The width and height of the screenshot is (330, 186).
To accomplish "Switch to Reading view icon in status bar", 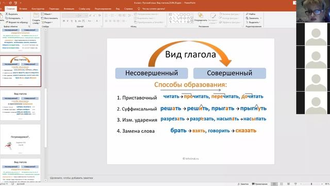I will tap(289, 184).
